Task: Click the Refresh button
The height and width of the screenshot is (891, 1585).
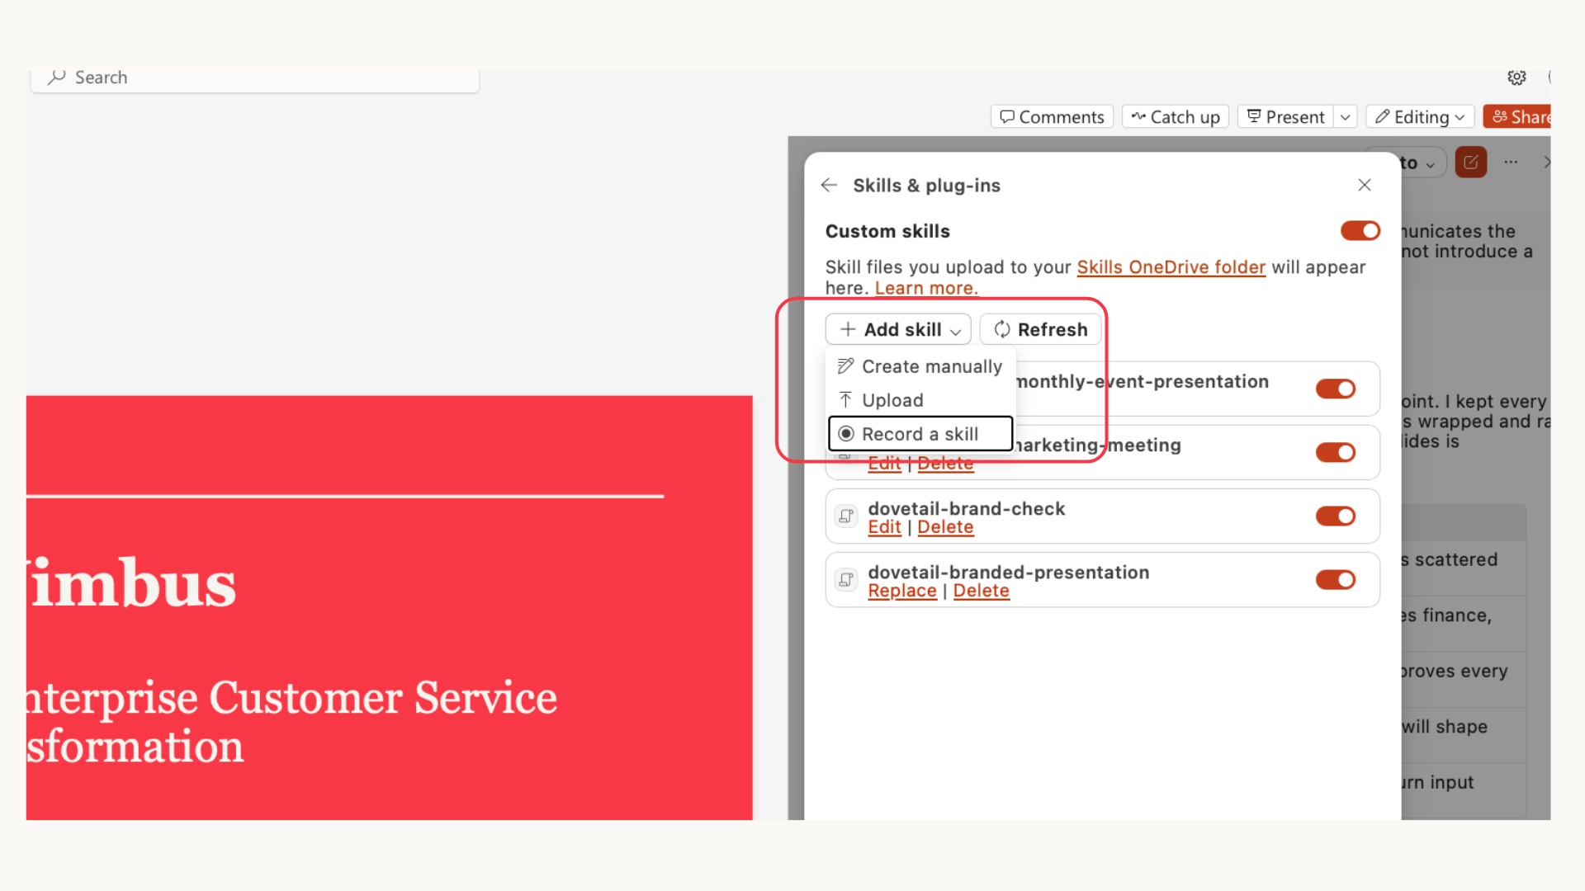Action: 1040,329
